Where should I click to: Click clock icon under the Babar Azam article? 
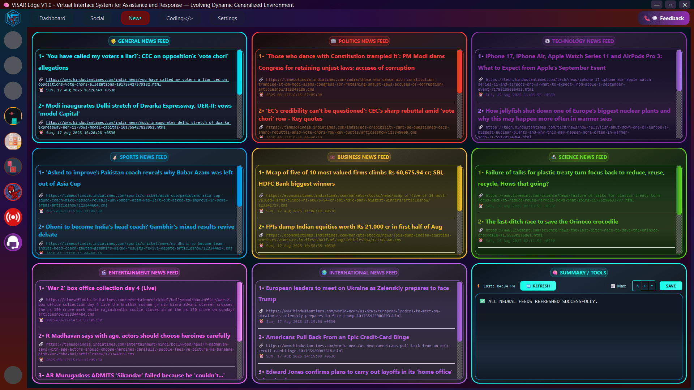tap(41, 211)
